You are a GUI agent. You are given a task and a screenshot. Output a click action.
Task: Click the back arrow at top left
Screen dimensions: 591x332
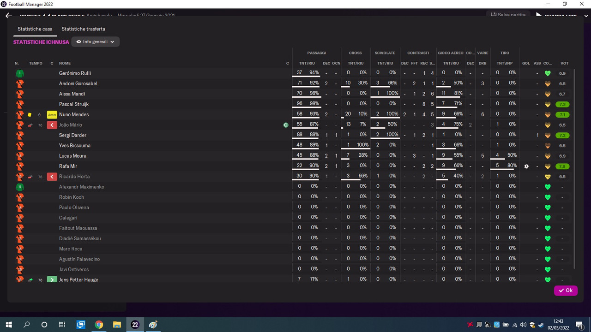pos(8,15)
